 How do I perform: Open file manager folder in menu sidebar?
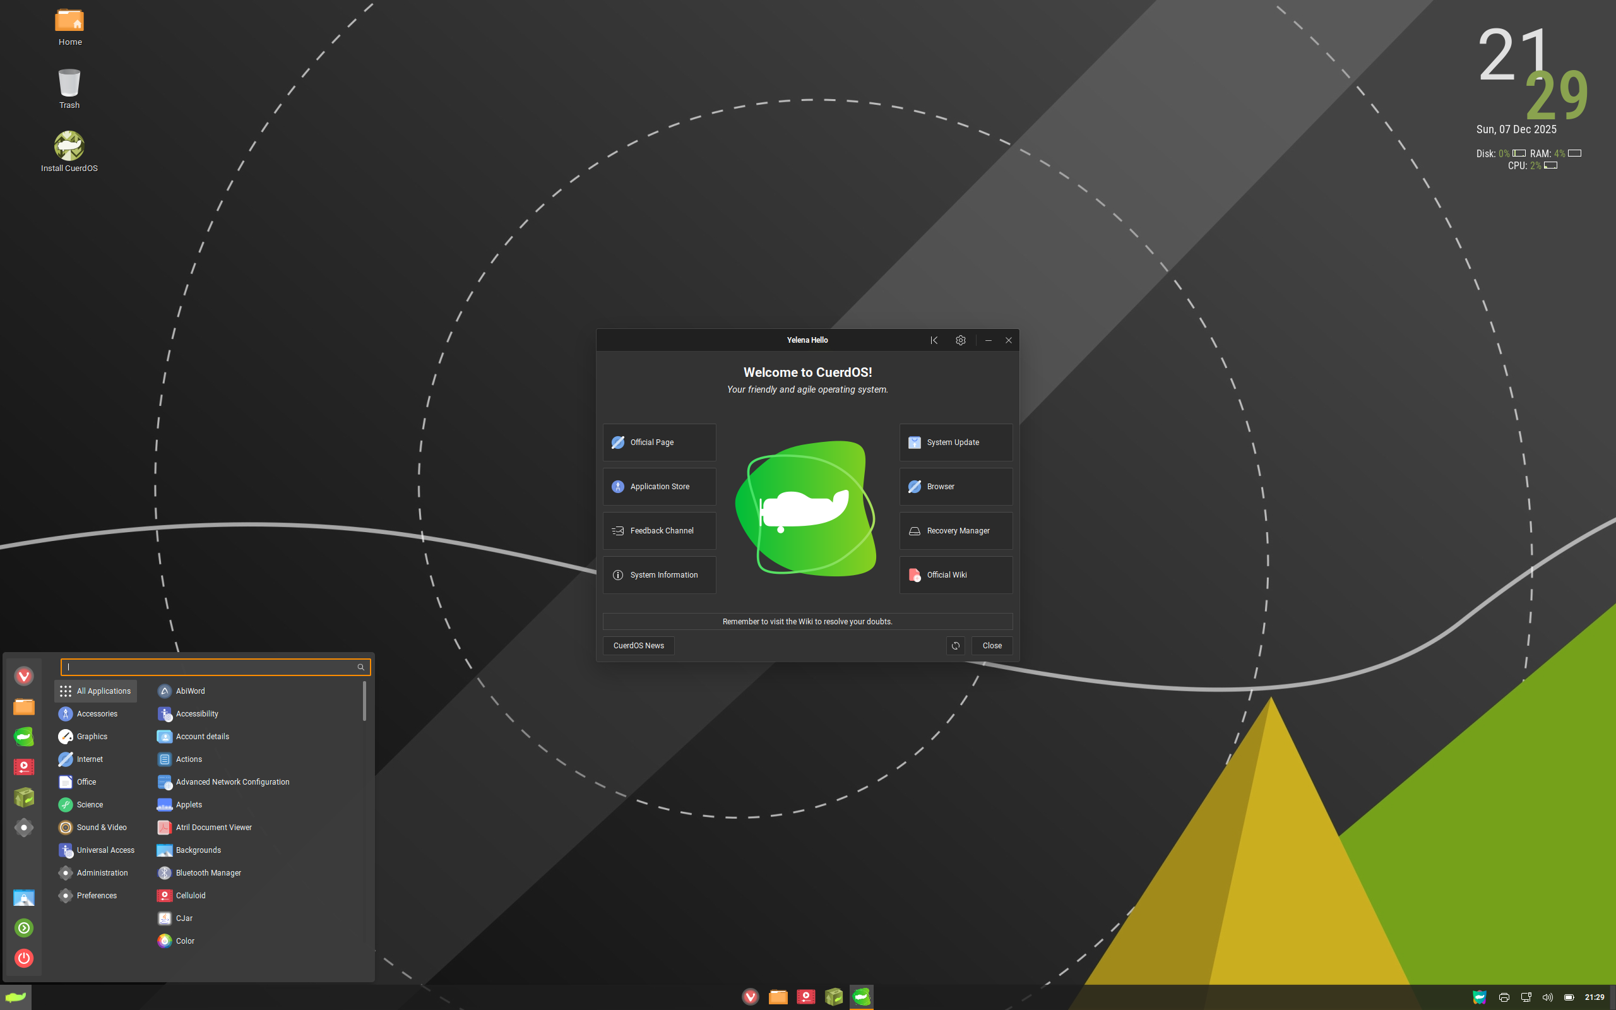tap(24, 706)
